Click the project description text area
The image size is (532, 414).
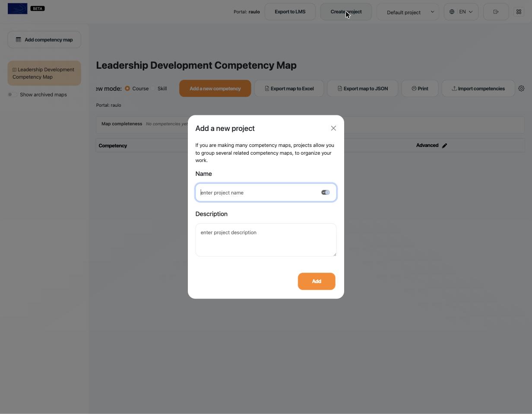[x=266, y=240]
